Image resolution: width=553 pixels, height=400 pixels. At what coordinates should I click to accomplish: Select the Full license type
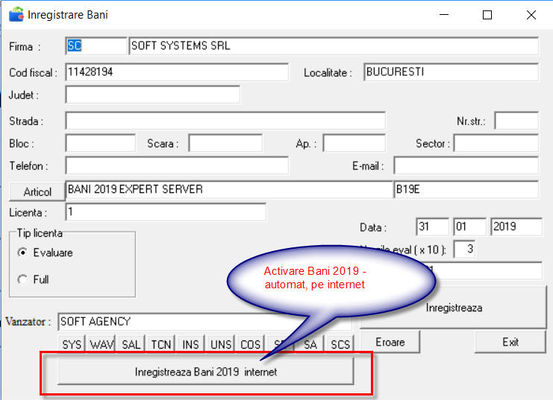click(x=22, y=279)
